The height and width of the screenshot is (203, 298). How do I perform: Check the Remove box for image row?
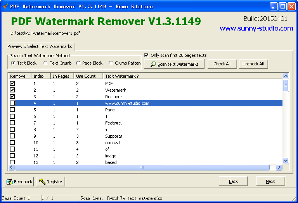coord(12,156)
